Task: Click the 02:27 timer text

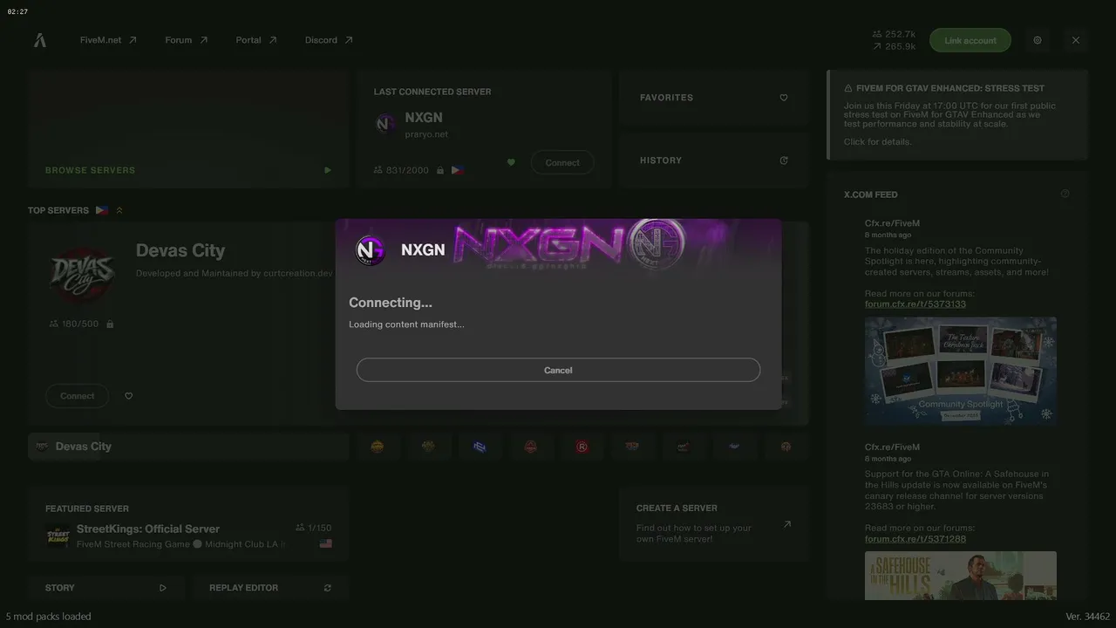Action: [x=17, y=11]
